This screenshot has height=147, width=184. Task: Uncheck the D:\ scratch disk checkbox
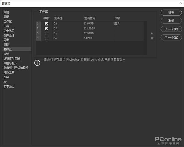(x=47, y=29)
